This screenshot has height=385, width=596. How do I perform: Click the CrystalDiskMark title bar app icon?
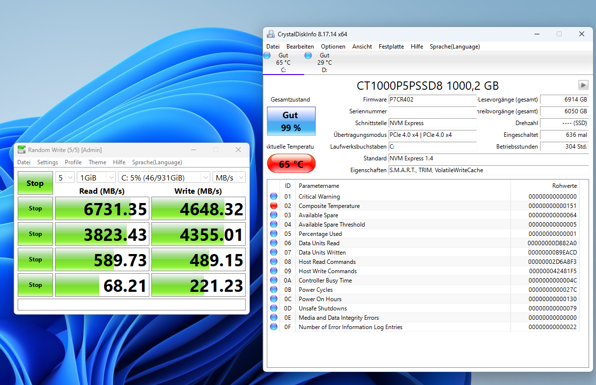[21, 150]
